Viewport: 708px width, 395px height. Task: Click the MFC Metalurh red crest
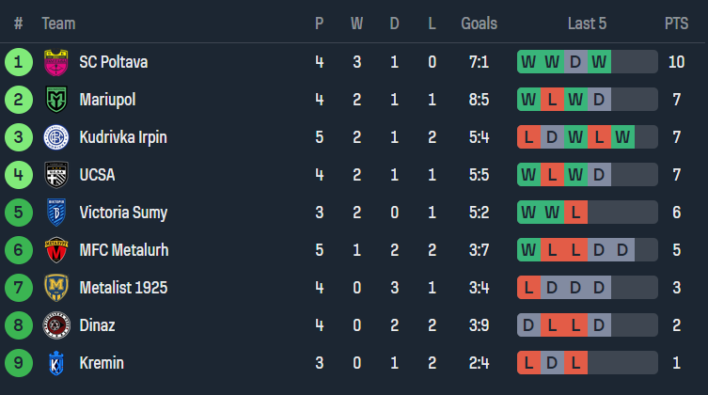pyautogui.click(x=56, y=250)
